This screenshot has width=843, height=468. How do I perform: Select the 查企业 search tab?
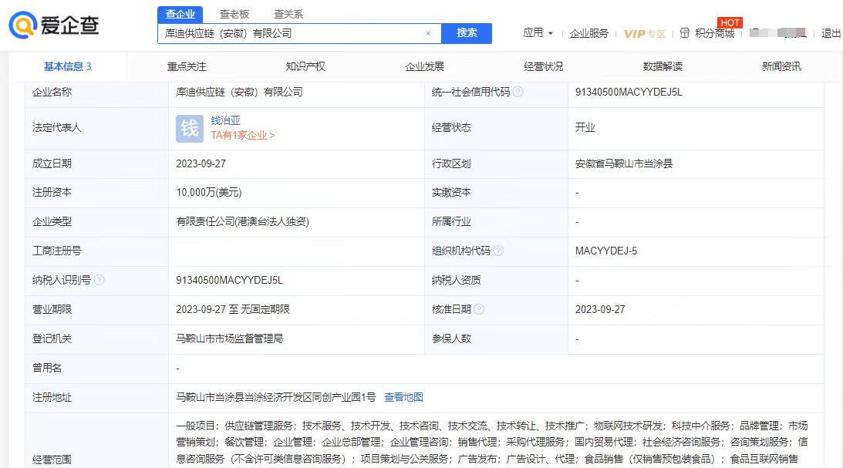click(180, 14)
